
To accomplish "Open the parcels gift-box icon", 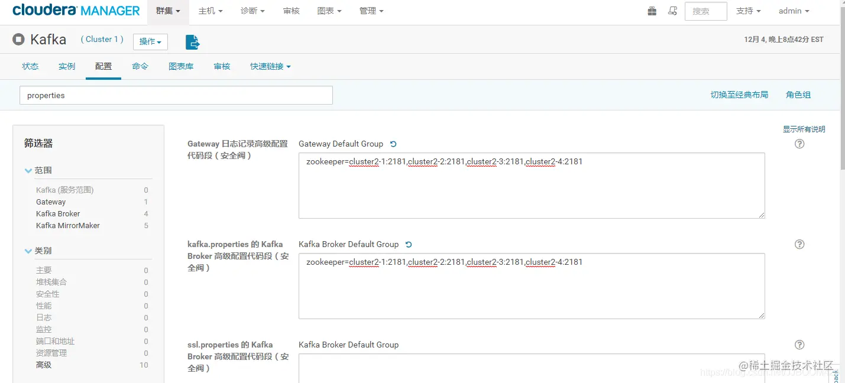I will 652,11.
